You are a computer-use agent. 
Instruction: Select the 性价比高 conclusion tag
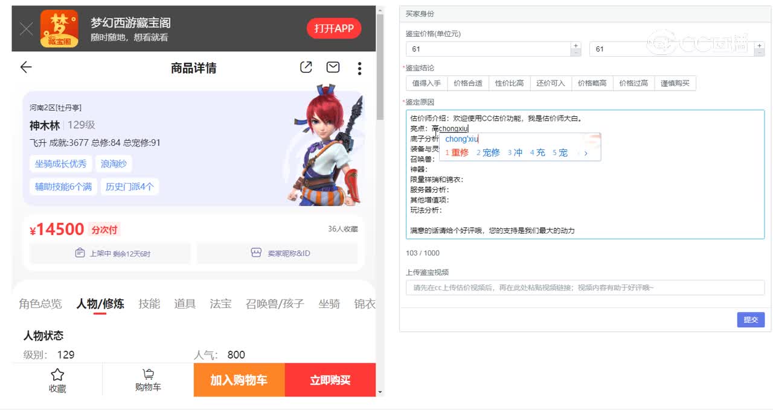tap(509, 83)
